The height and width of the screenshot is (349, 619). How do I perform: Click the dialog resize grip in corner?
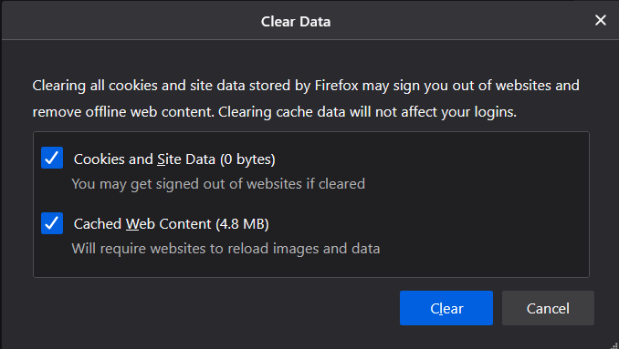pos(614,344)
